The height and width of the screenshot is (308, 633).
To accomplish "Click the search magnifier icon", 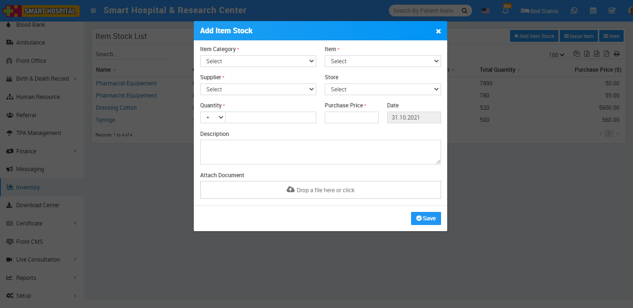I will coord(465,11).
